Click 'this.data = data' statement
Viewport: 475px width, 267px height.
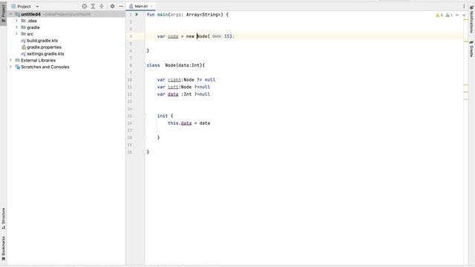(189, 123)
